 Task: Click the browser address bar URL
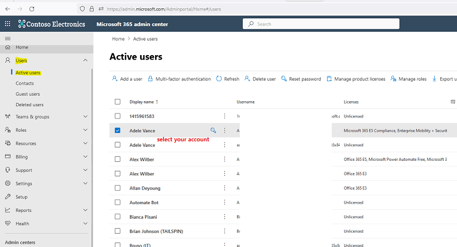164,9
